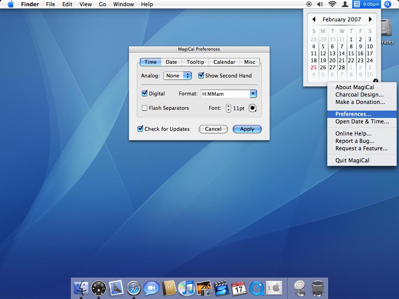Open the font color well
Viewport: 399px width, 299px height.
click(252, 108)
